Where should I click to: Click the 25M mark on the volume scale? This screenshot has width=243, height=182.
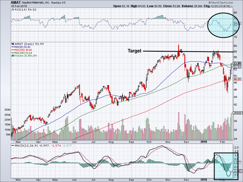tap(8, 115)
